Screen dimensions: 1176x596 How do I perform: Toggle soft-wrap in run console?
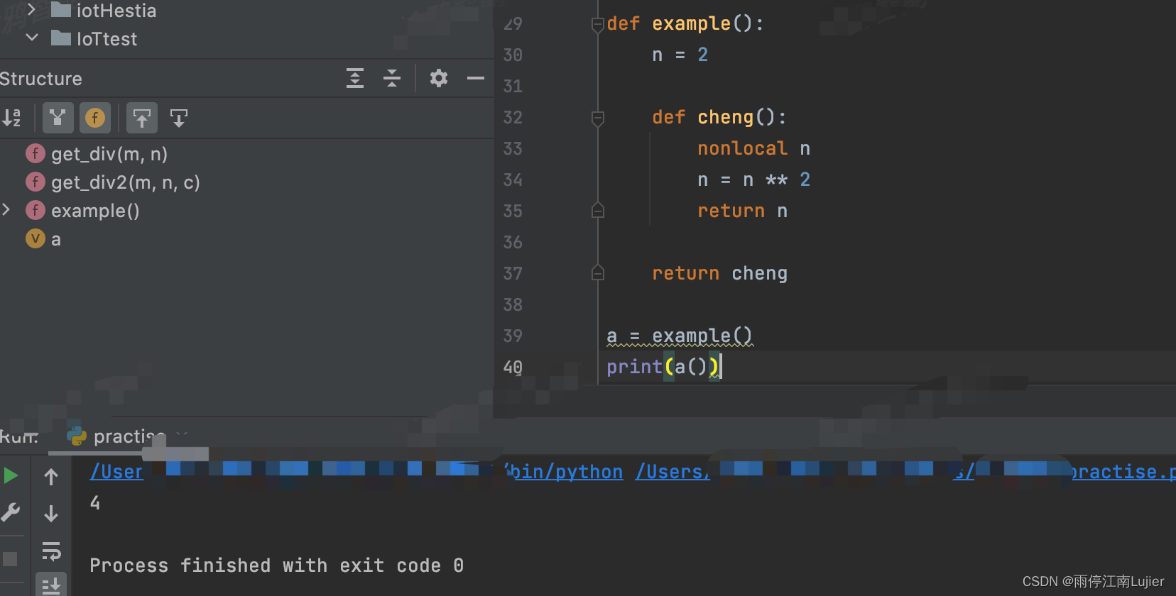coord(51,551)
